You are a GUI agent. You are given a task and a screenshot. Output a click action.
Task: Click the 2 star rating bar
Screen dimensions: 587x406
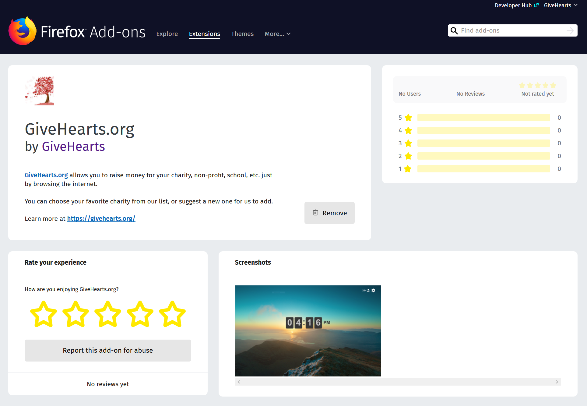483,156
